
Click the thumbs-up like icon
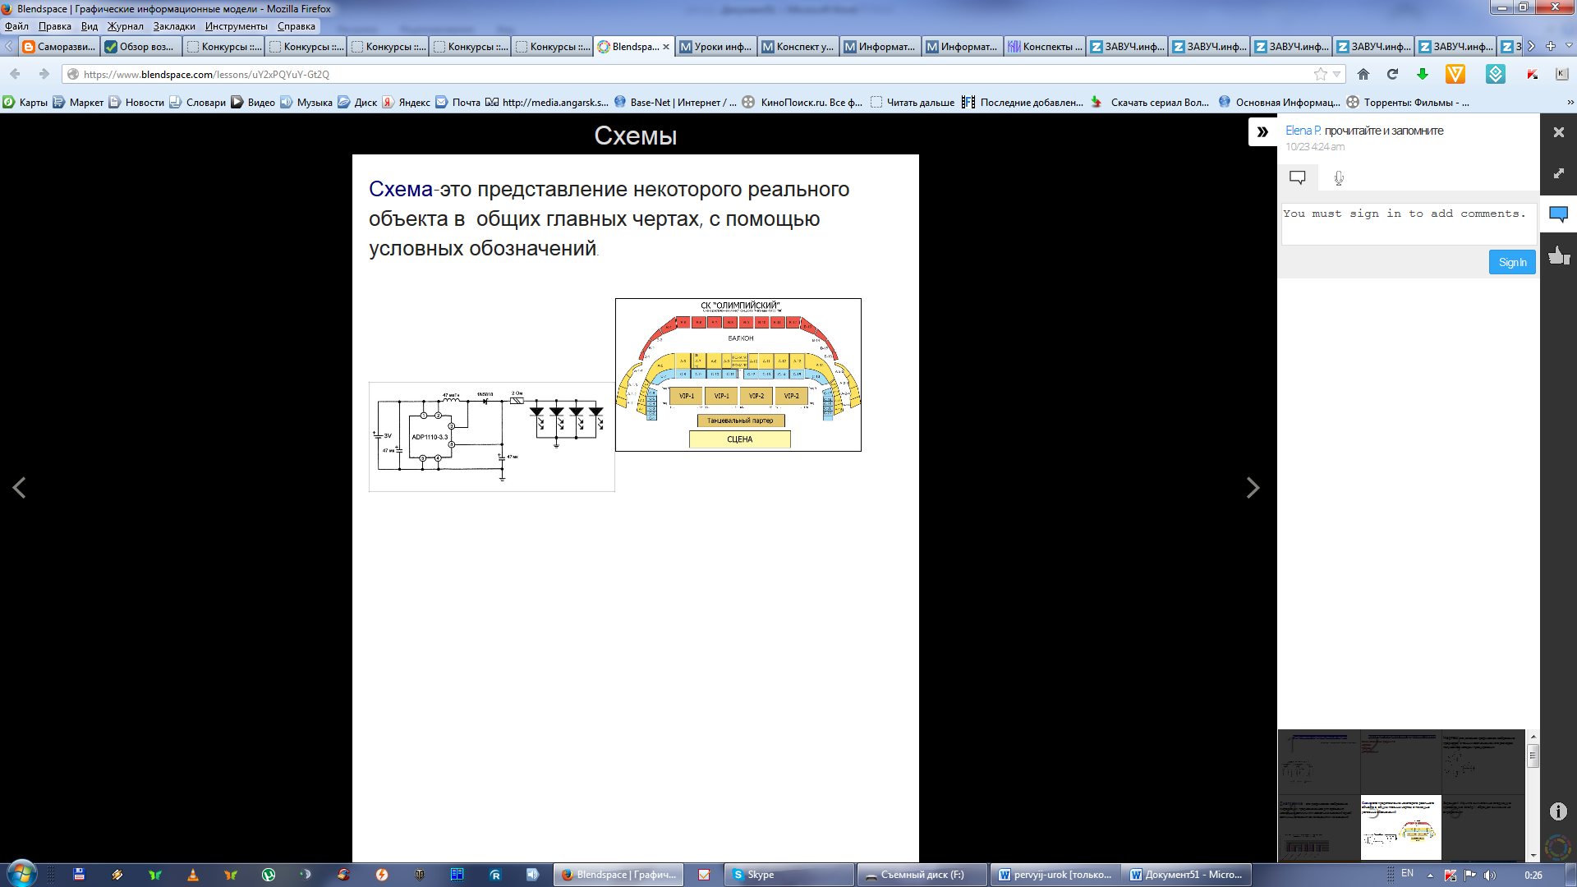tap(1558, 255)
